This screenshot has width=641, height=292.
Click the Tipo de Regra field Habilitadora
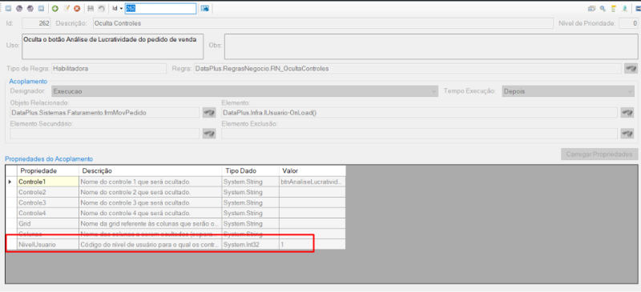pyautogui.click(x=109, y=69)
